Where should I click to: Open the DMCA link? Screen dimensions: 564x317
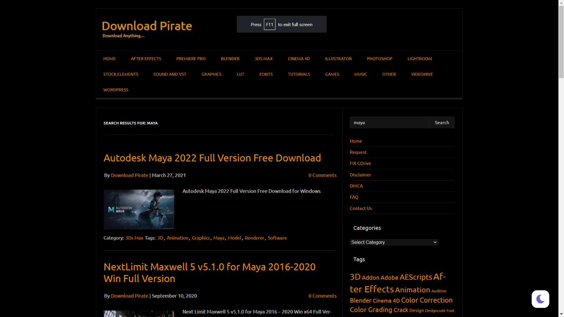[x=356, y=186]
